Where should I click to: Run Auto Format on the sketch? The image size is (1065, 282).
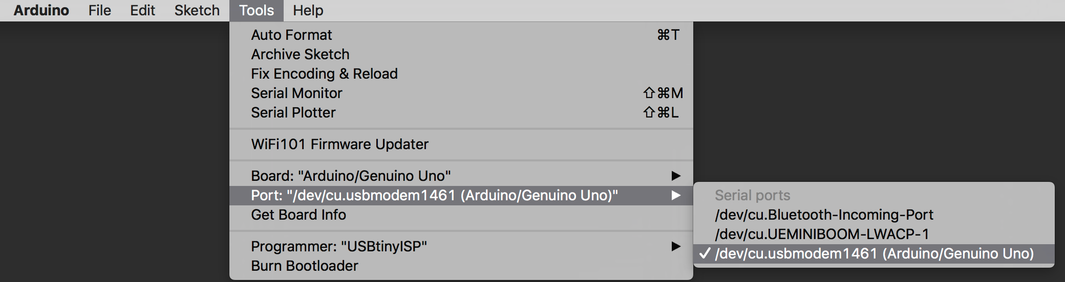tap(291, 35)
